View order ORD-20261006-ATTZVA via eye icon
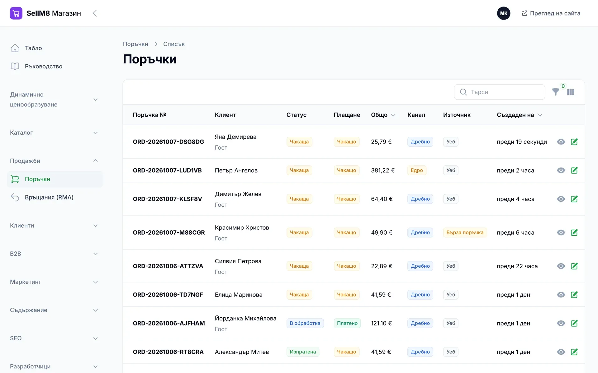598x373 pixels. [561, 266]
